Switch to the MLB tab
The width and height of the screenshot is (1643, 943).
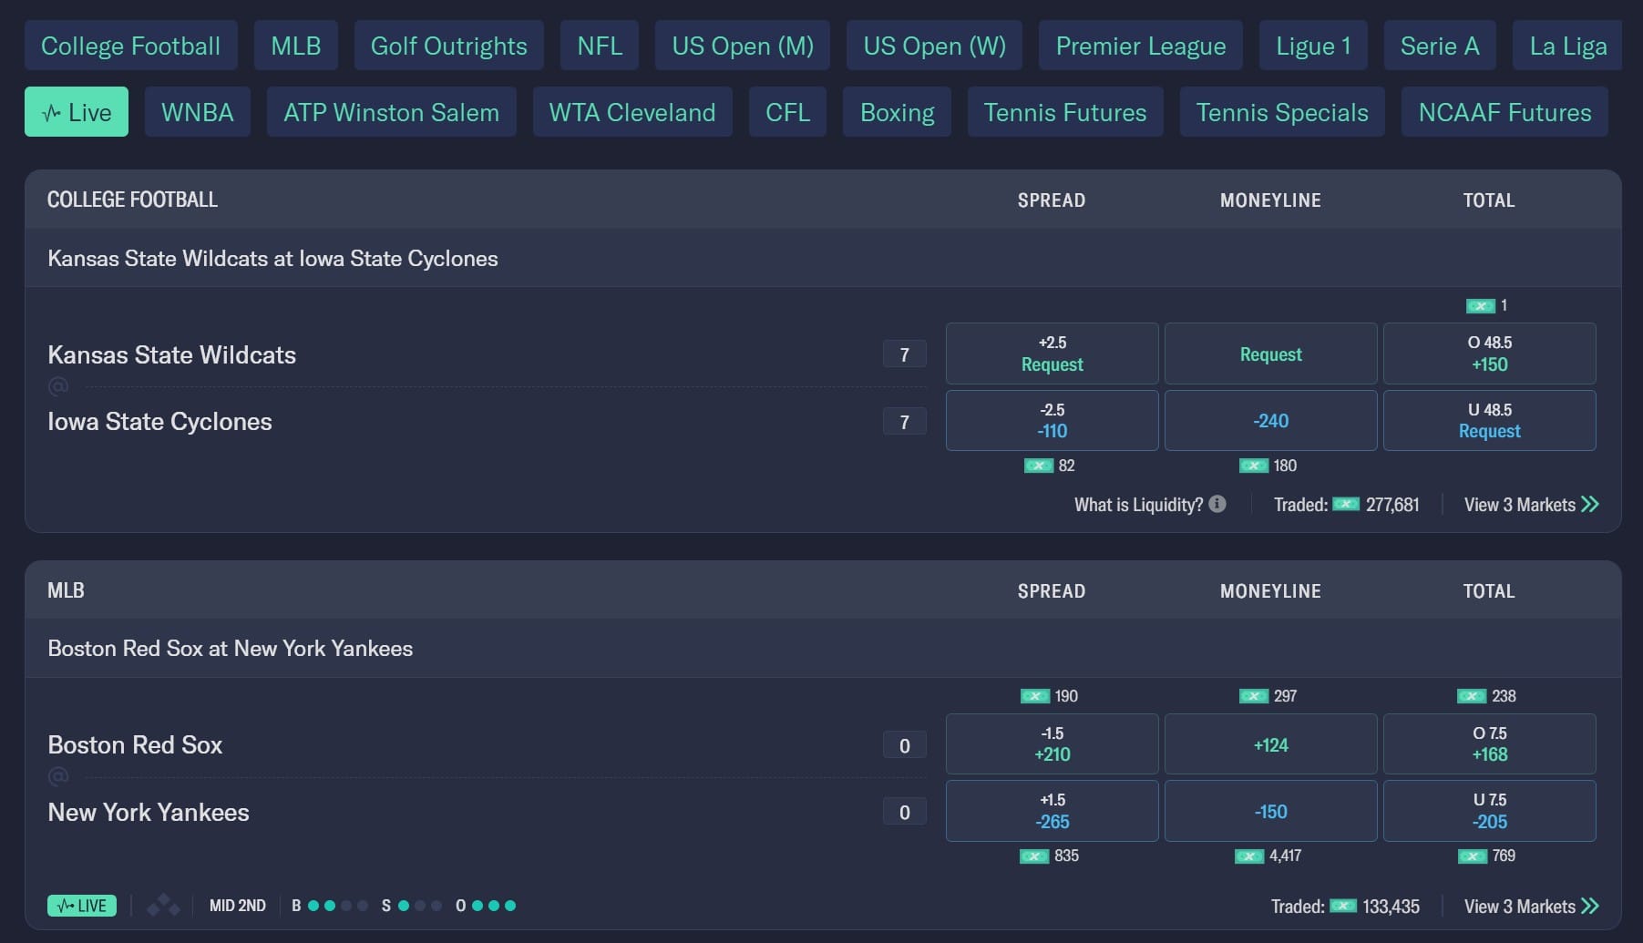(296, 46)
